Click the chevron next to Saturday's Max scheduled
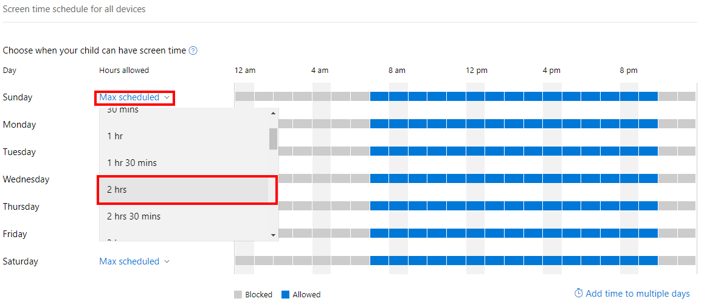The image size is (704, 304). (167, 261)
